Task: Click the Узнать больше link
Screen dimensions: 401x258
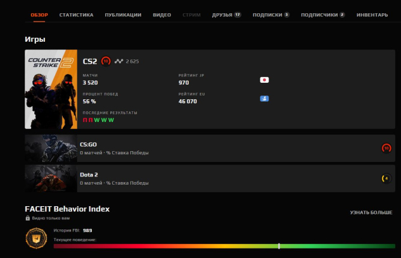Action: click(371, 212)
